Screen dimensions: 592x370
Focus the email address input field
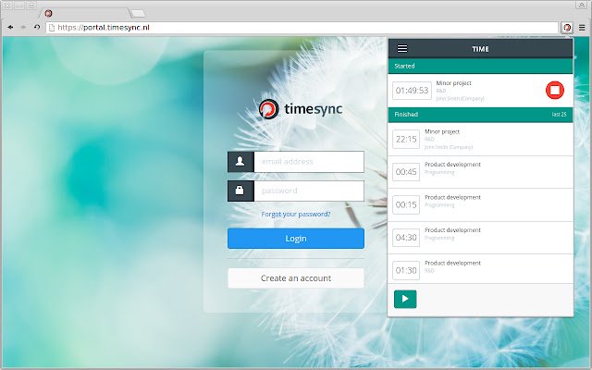point(309,162)
